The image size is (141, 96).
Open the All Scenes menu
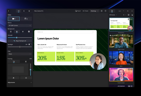(113, 15)
